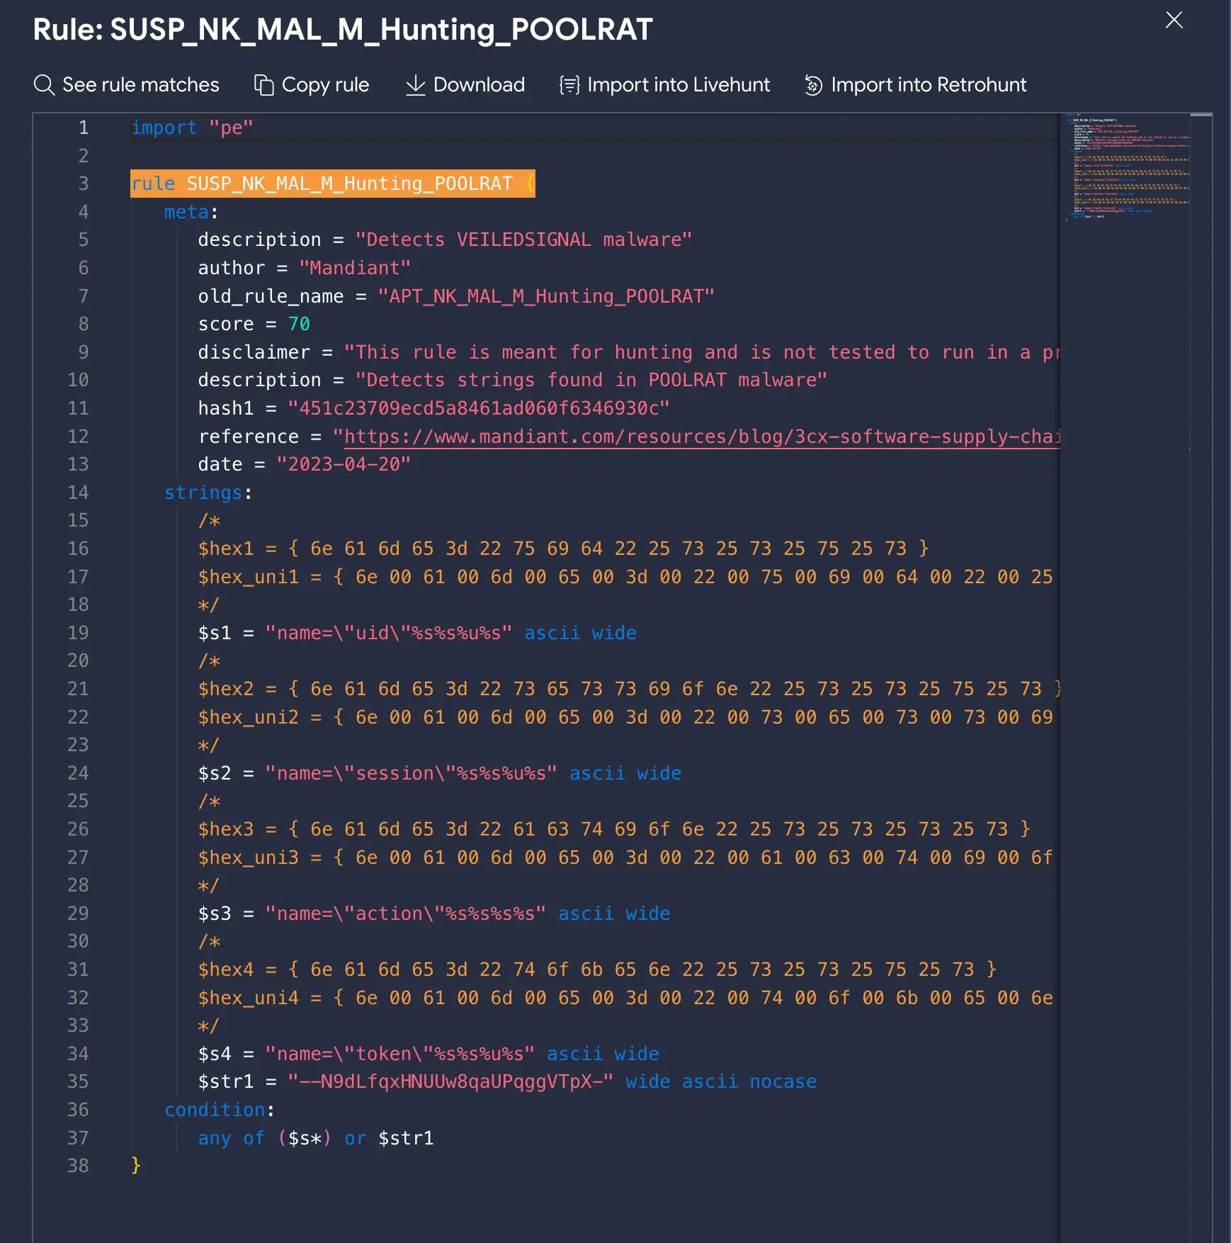Click the "ascii wide" modifiers on line 24
Image resolution: width=1231 pixels, height=1243 pixels.
[x=625, y=773]
